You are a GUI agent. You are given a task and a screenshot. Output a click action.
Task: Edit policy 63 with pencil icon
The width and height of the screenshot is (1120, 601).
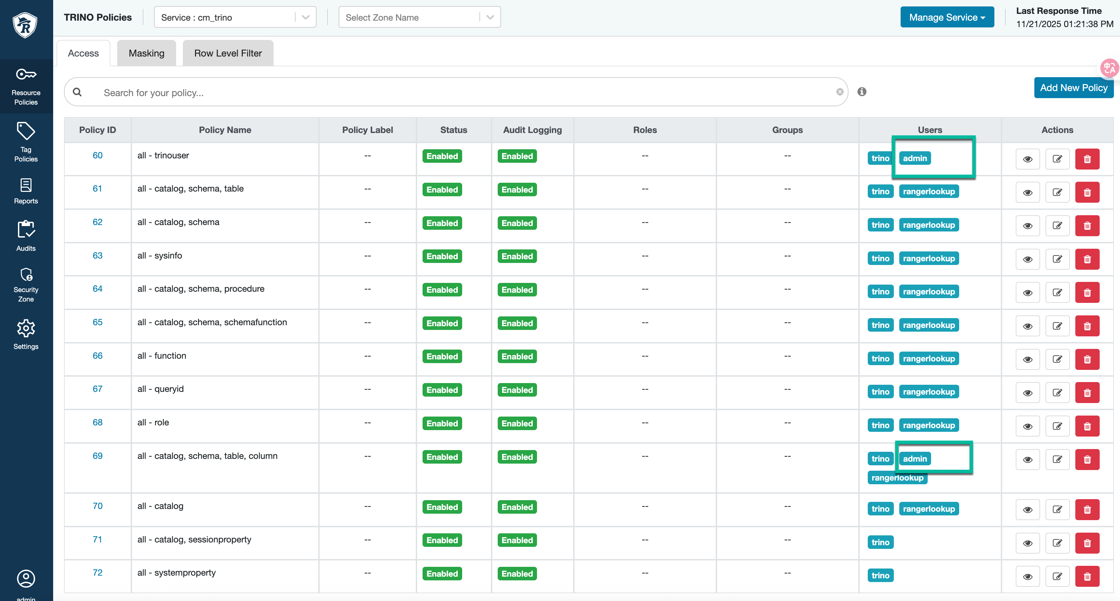[x=1057, y=260]
